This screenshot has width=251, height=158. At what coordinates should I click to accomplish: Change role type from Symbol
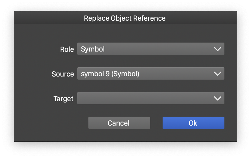pos(151,49)
